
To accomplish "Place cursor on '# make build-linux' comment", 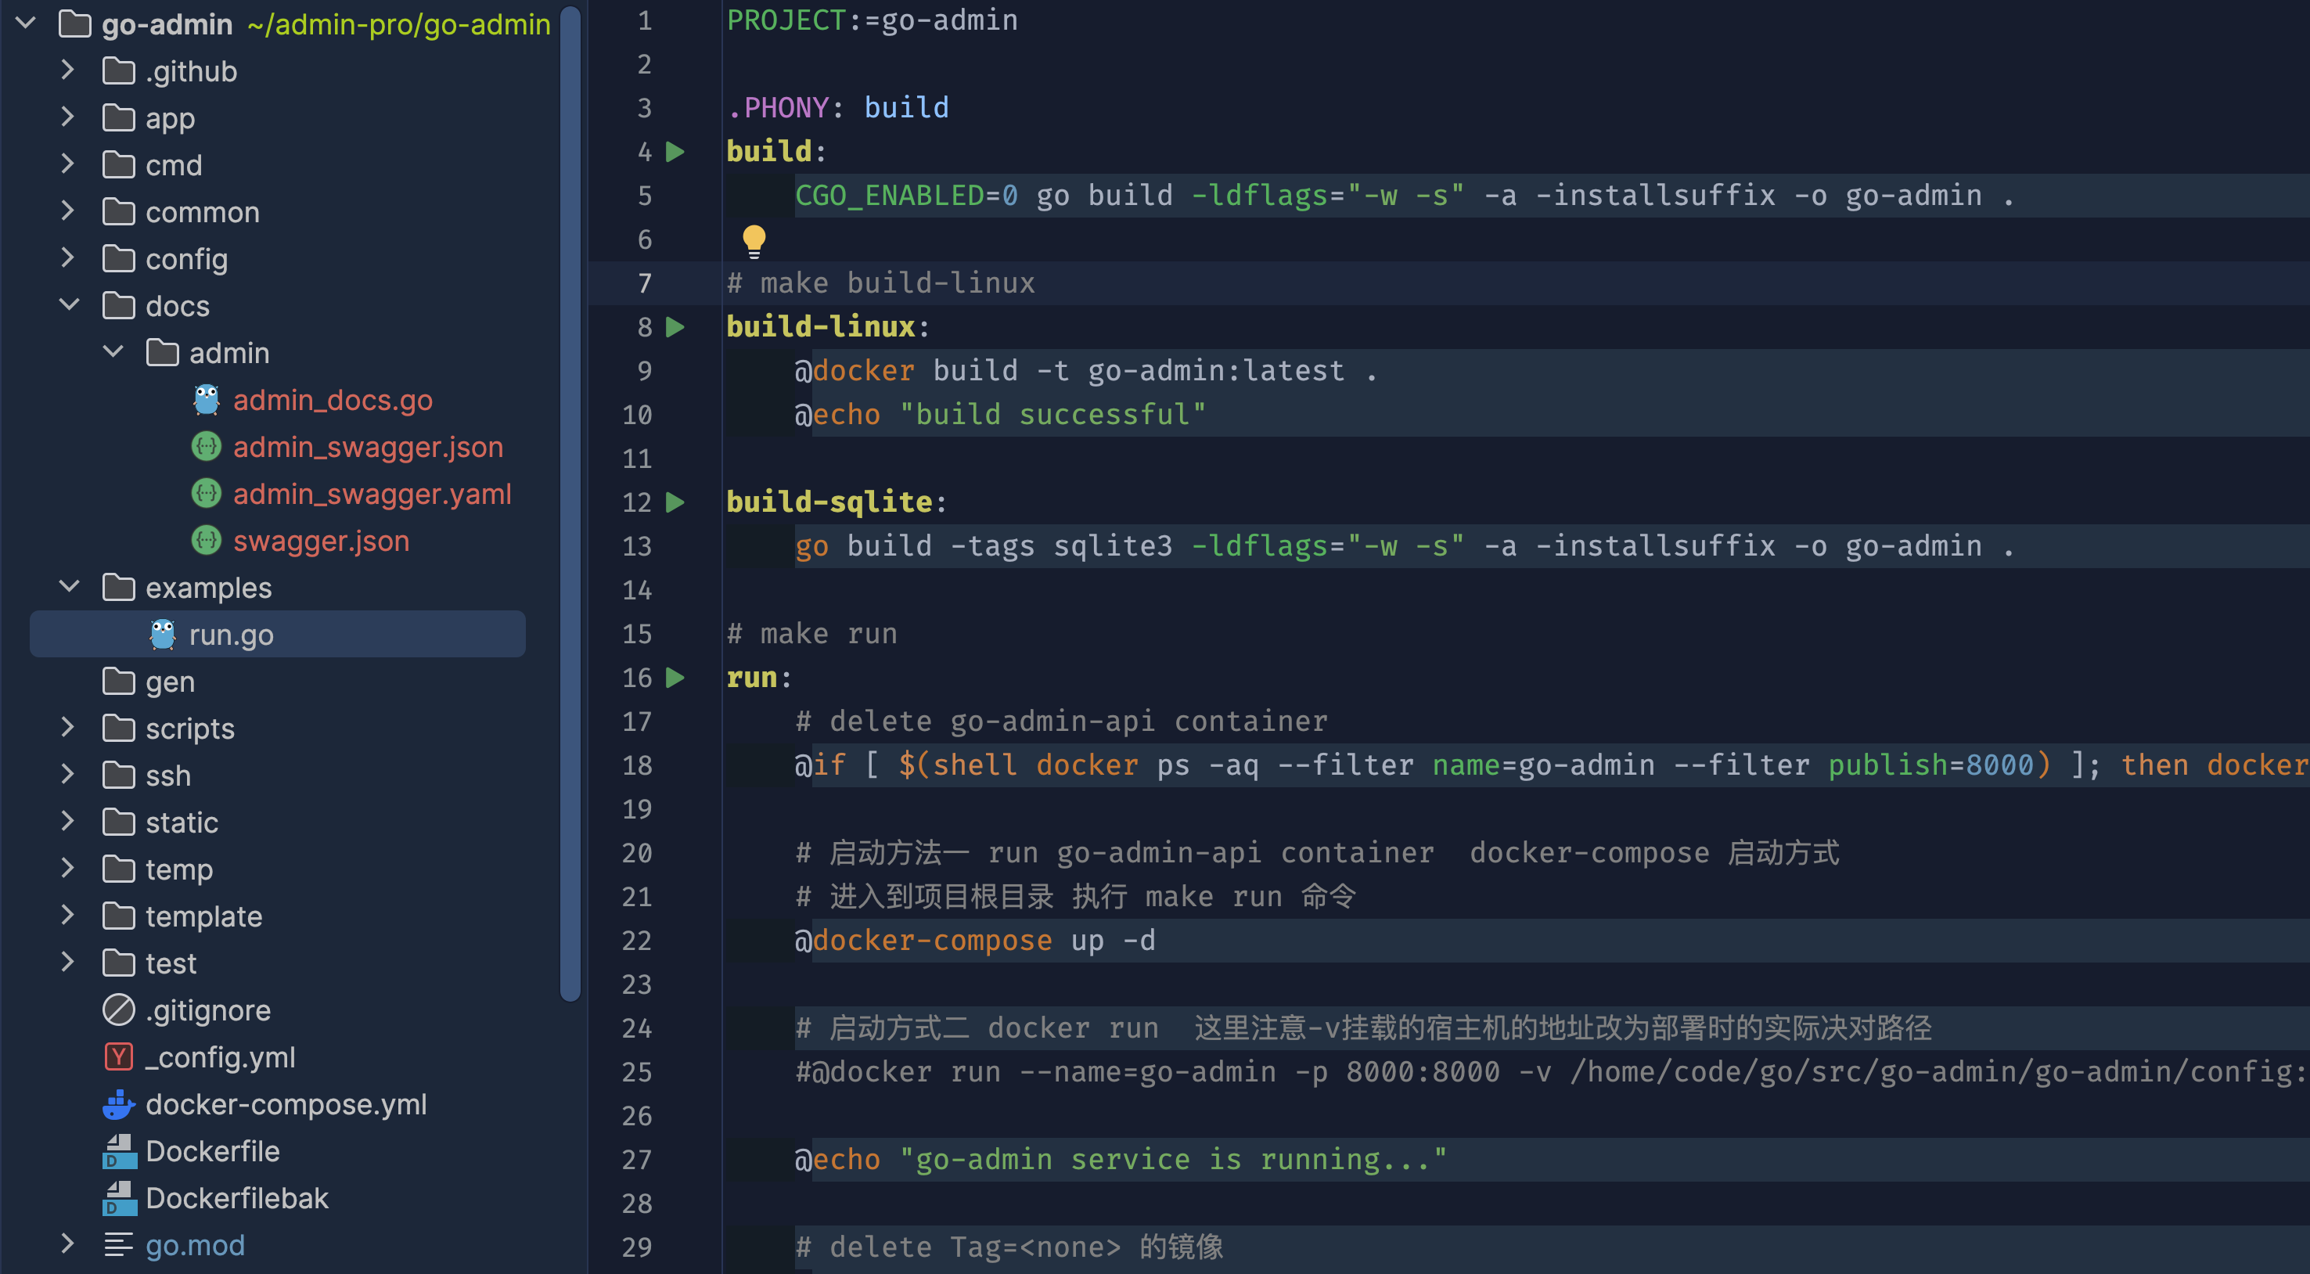I will tap(880, 283).
